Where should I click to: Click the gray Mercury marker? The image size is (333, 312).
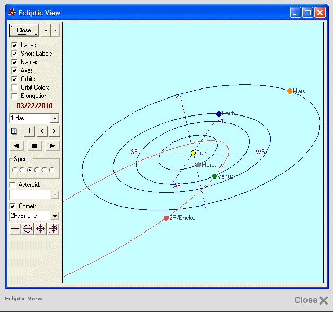(198, 165)
